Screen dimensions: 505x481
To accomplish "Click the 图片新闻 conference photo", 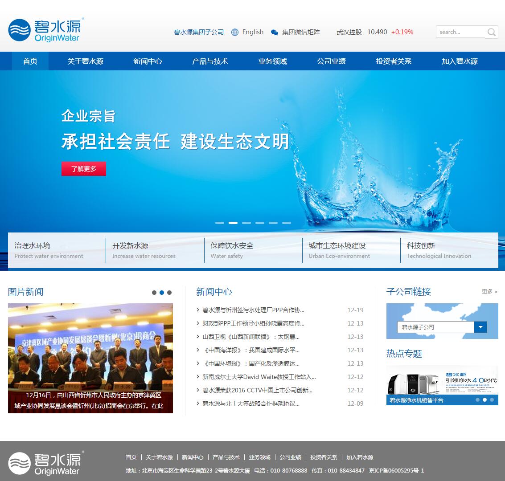I will point(90,358).
